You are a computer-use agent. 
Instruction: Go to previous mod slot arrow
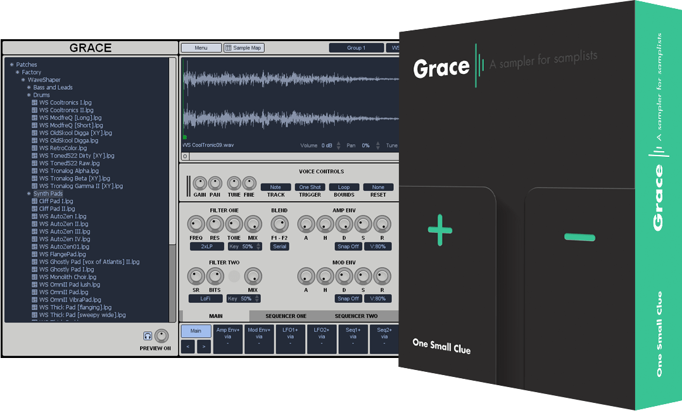click(x=188, y=347)
